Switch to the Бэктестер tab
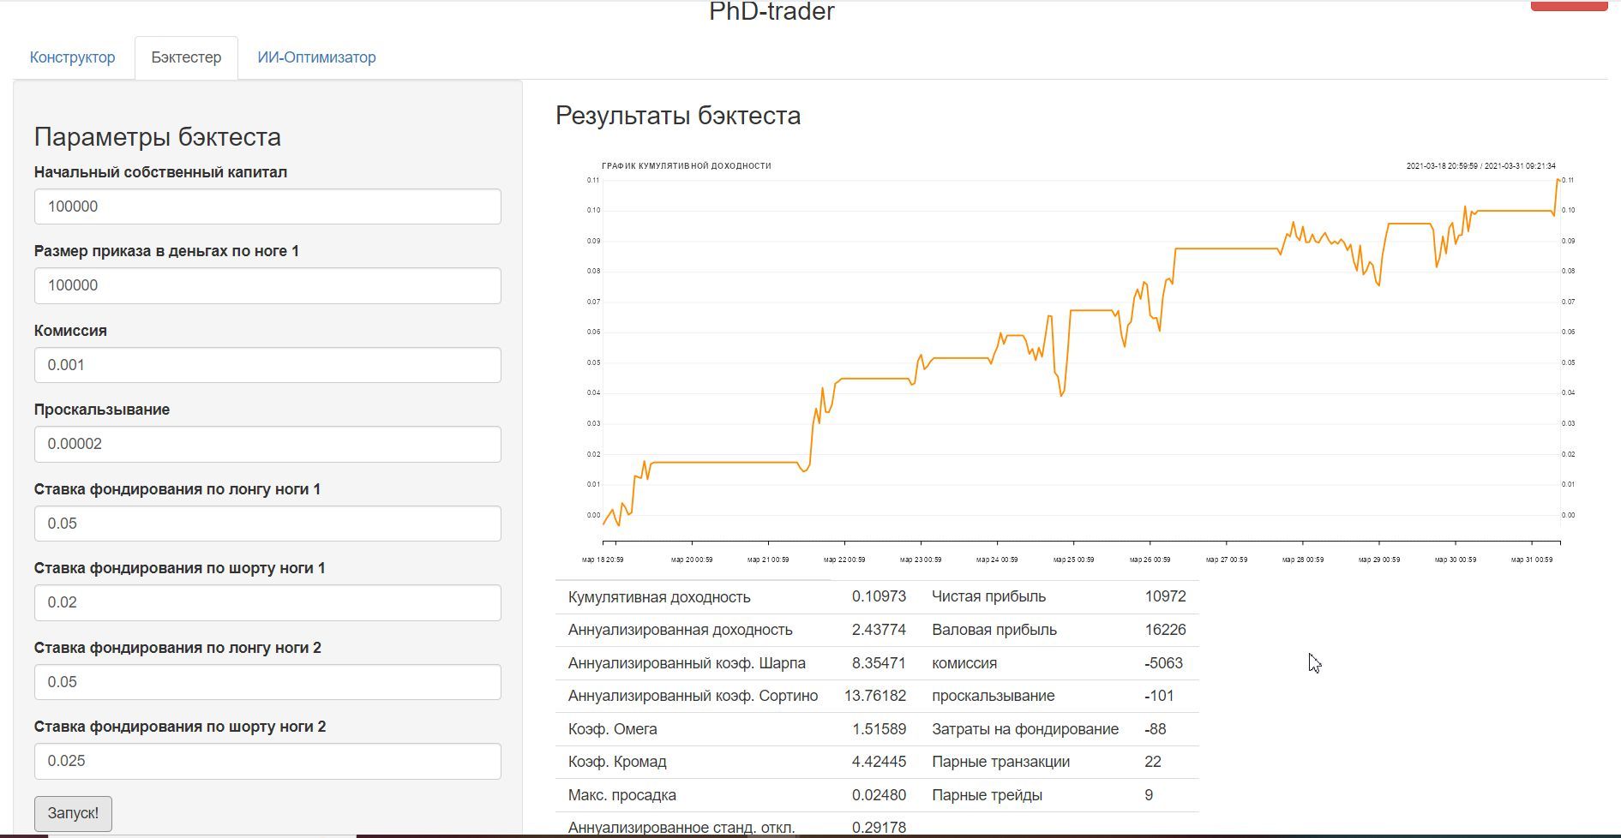This screenshot has height=838, width=1621. pos(186,57)
